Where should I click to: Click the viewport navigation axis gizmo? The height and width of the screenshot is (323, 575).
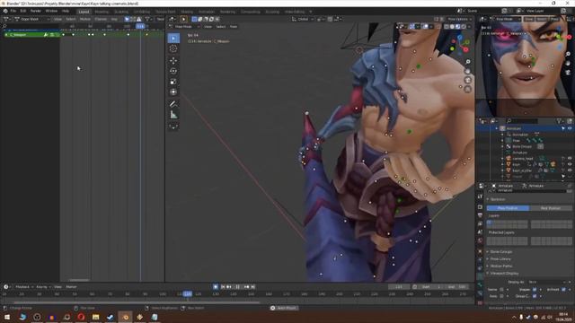click(460, 44)
